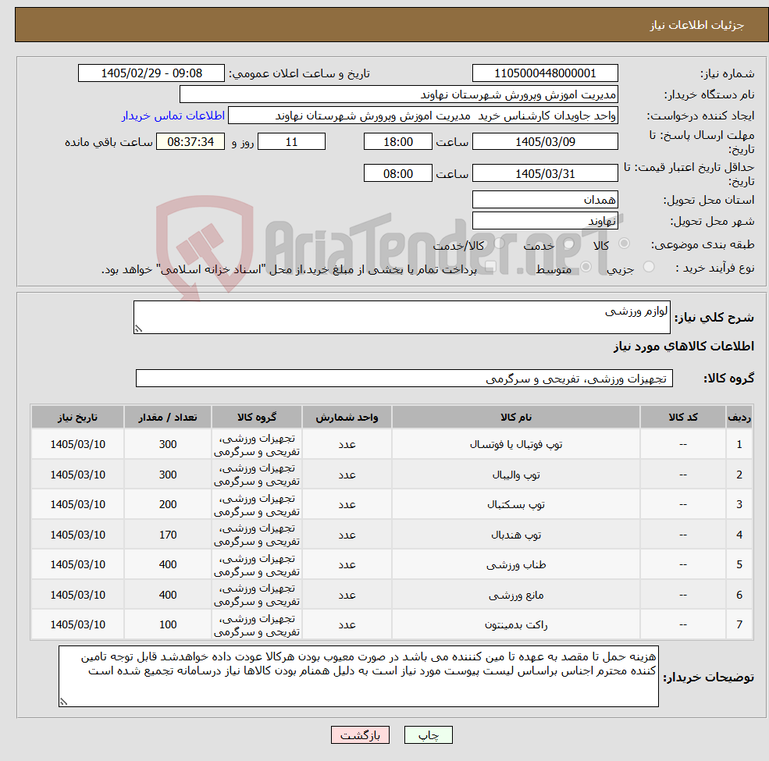Select the کالا/خدمت radio button
Image resolution: width=769 pixels, height=761 pixels.
pos(499,243)
